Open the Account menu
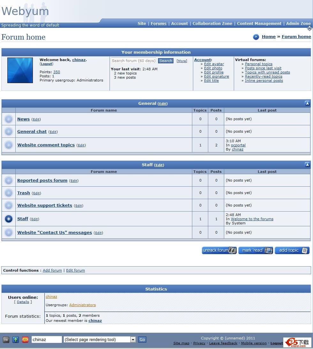This screenshot has height=349, width=313. (179, 24)
